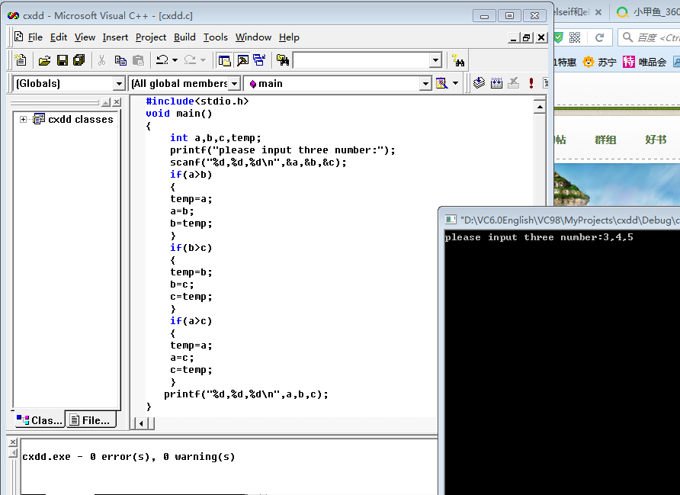Toggle the Workspace window icon

pyautogui.click(x=225, y=60)
